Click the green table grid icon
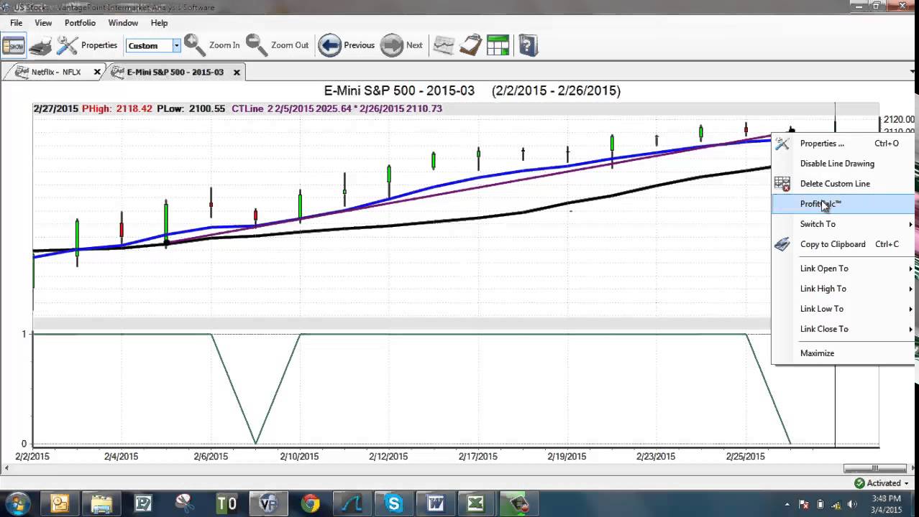The width and height of the screenshot is (919, 517). point(498,45)
